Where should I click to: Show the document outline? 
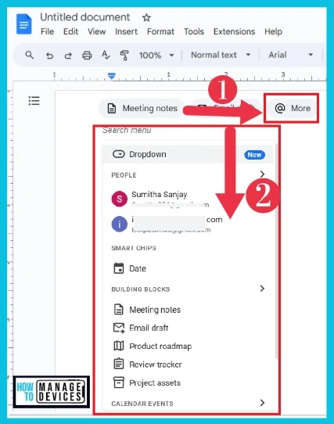[34, 101]
